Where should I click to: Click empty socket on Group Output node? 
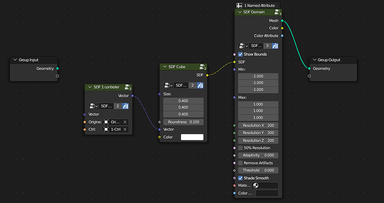[x=309, y=76]
